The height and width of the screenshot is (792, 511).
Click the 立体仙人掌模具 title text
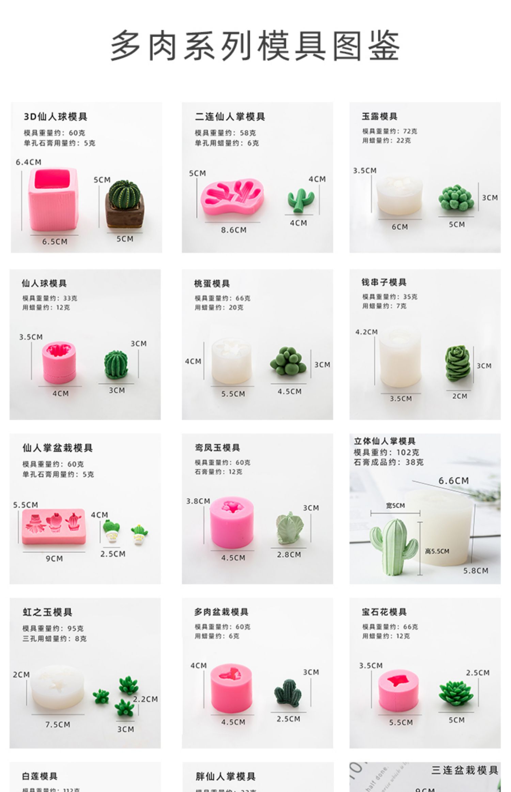(x=385, y=441)
